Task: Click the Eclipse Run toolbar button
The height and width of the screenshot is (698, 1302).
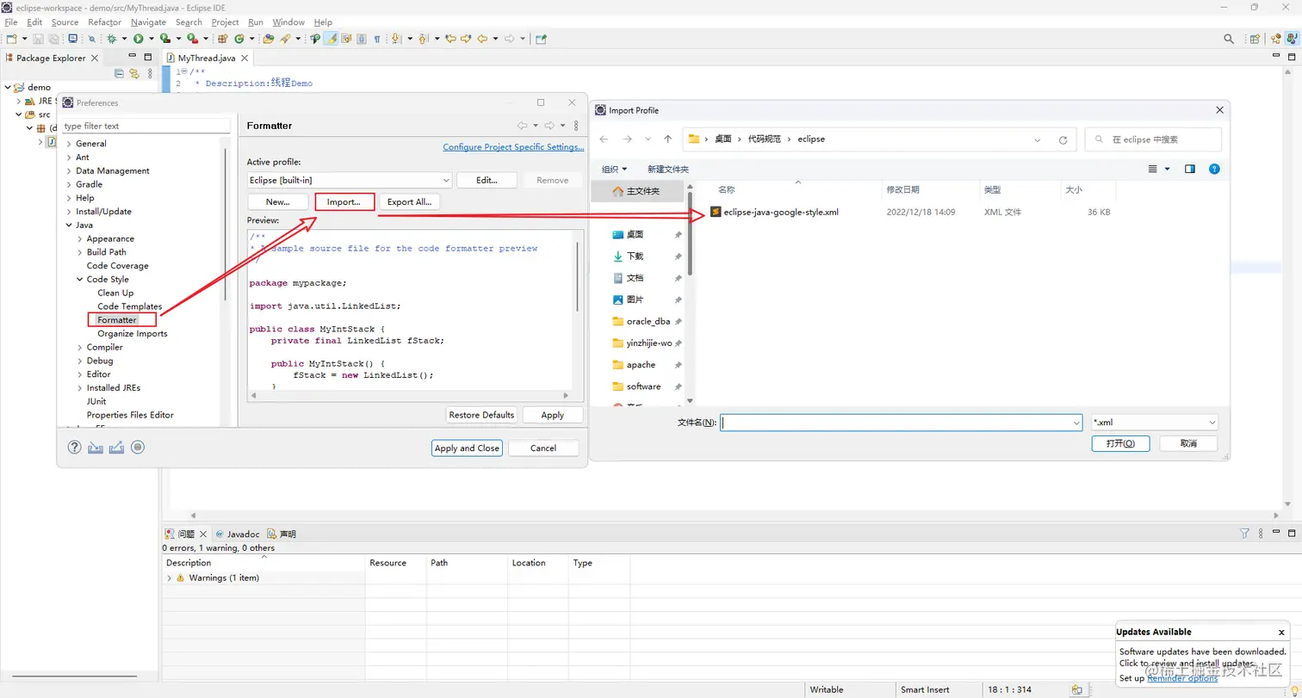Action: [x=138, y=39]
